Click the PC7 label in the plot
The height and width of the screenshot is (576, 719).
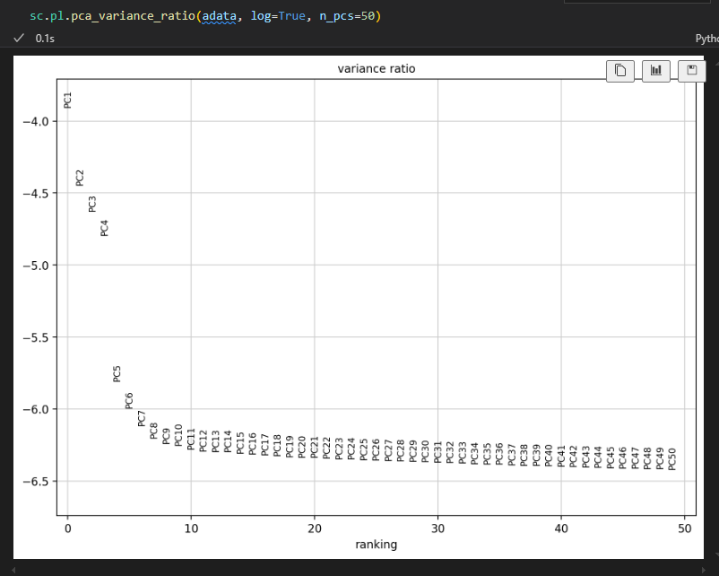coord(142,419)
